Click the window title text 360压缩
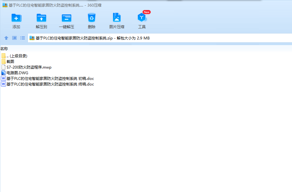This screenshot has width=292, height=192. [x=95, y=5]
